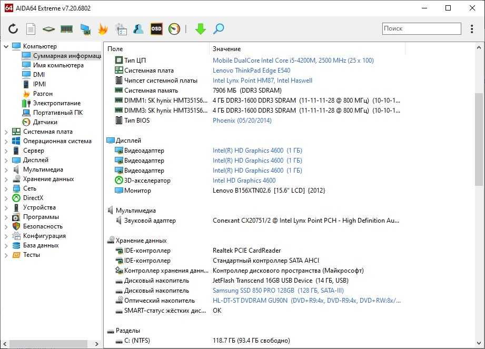
Task: Open the motherboard chip toolbar icon
Action: [48, 29]
